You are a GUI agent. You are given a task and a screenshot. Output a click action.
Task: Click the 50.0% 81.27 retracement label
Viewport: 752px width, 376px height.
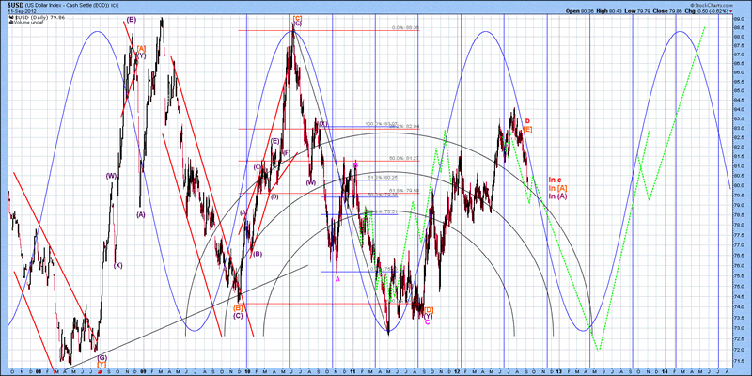click(405, 158)
